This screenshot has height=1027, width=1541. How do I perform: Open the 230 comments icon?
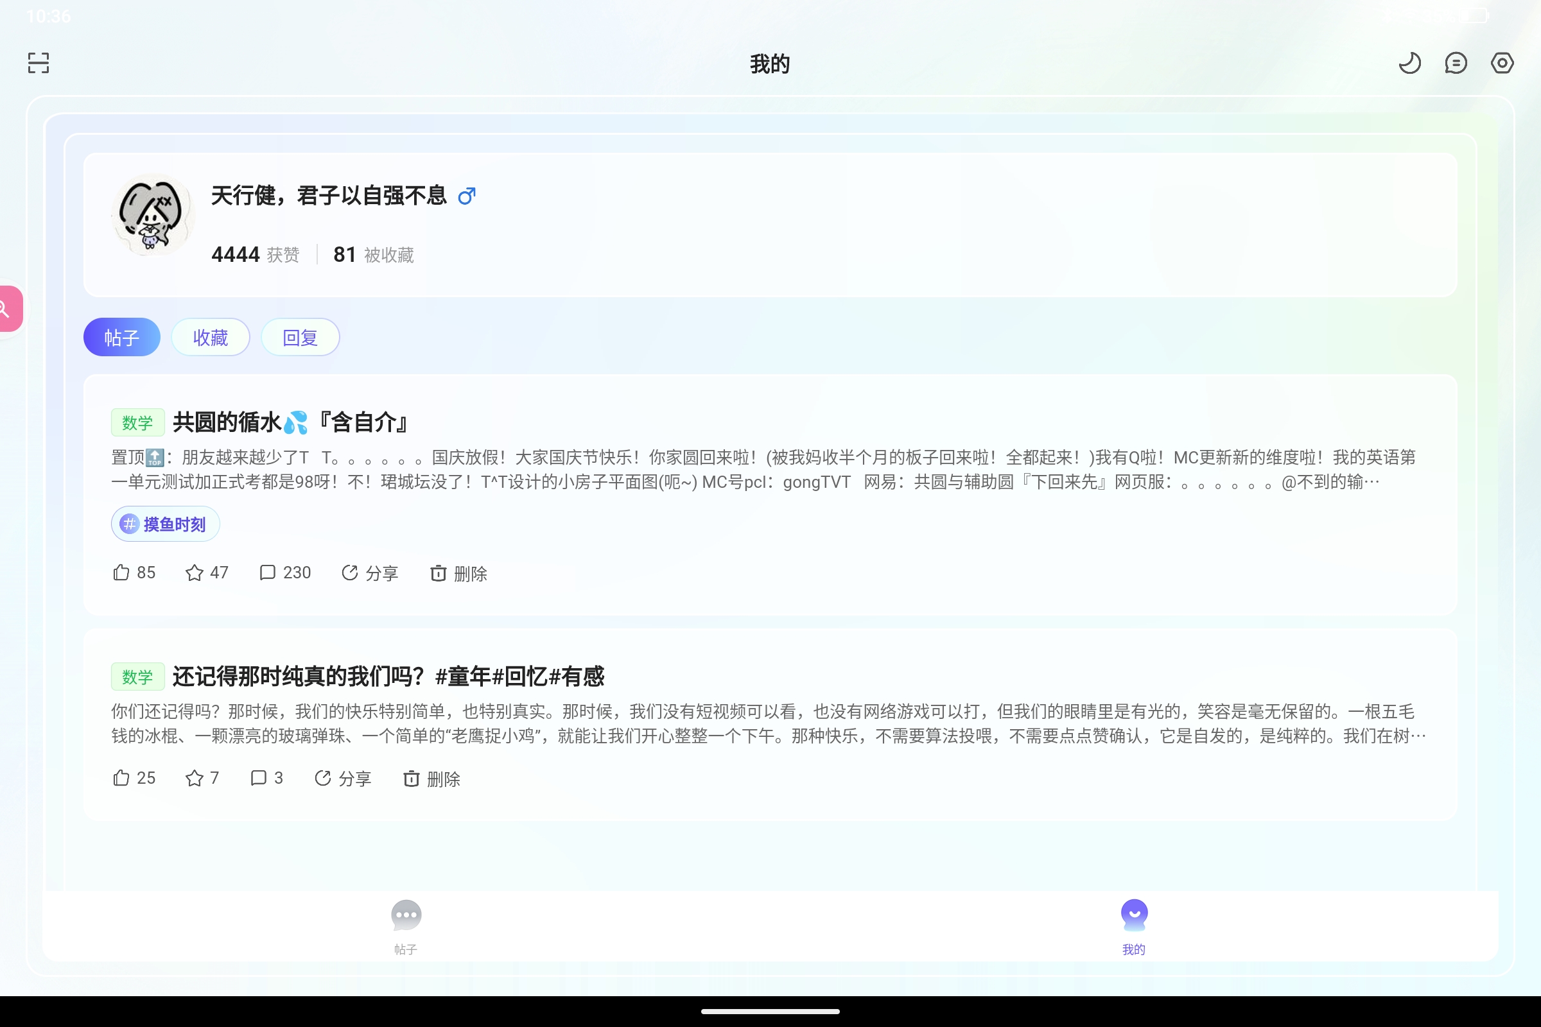tap(285, 573)
